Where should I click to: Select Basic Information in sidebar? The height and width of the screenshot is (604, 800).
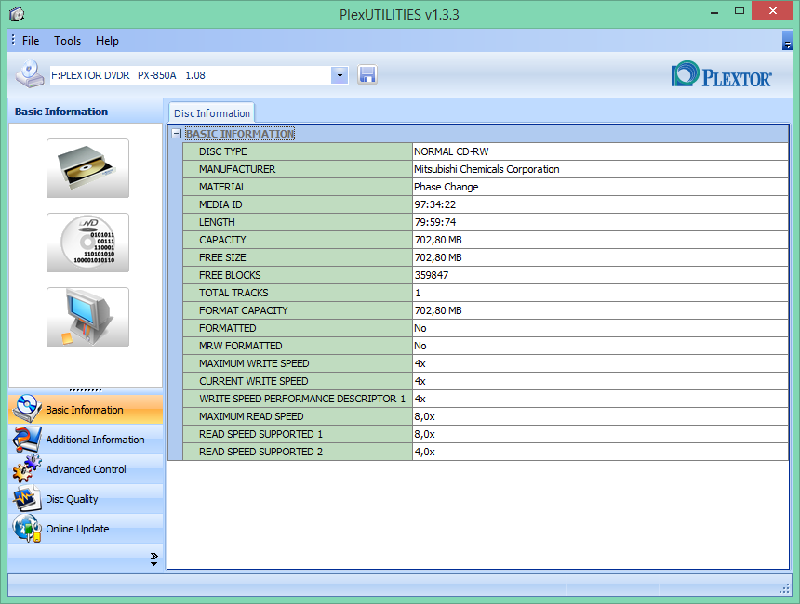pos(86,409)
